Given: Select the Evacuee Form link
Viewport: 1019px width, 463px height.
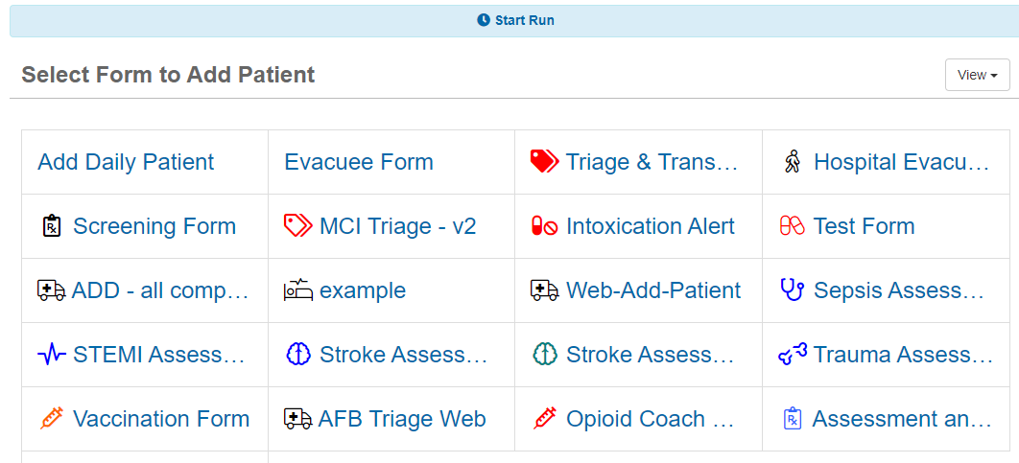Looking at the screenshot, I should point(359,162).
